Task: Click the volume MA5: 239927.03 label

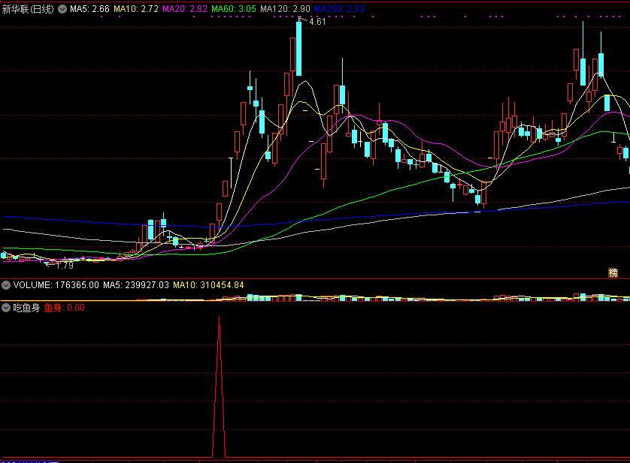Action: (x=136, y=285)
